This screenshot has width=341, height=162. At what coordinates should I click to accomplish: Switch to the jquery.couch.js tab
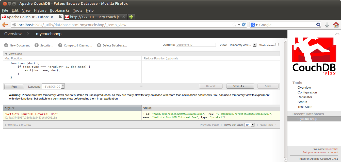click(95, 17)
